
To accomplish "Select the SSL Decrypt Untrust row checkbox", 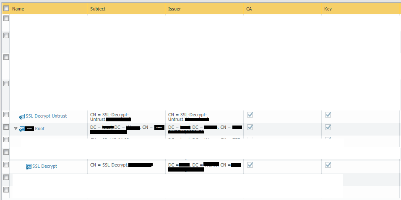I will (6, 114).
